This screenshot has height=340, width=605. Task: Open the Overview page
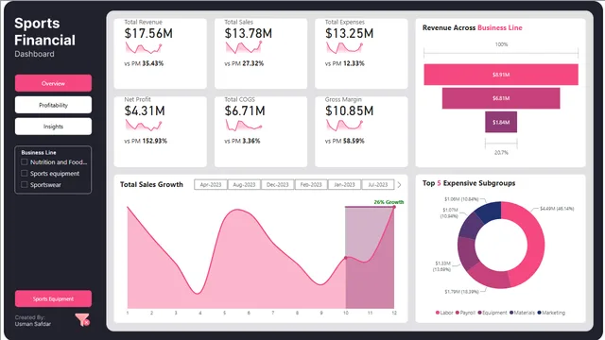53,83
